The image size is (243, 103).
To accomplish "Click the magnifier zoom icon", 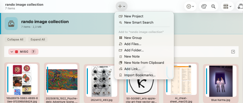I will tap(213, 6).
